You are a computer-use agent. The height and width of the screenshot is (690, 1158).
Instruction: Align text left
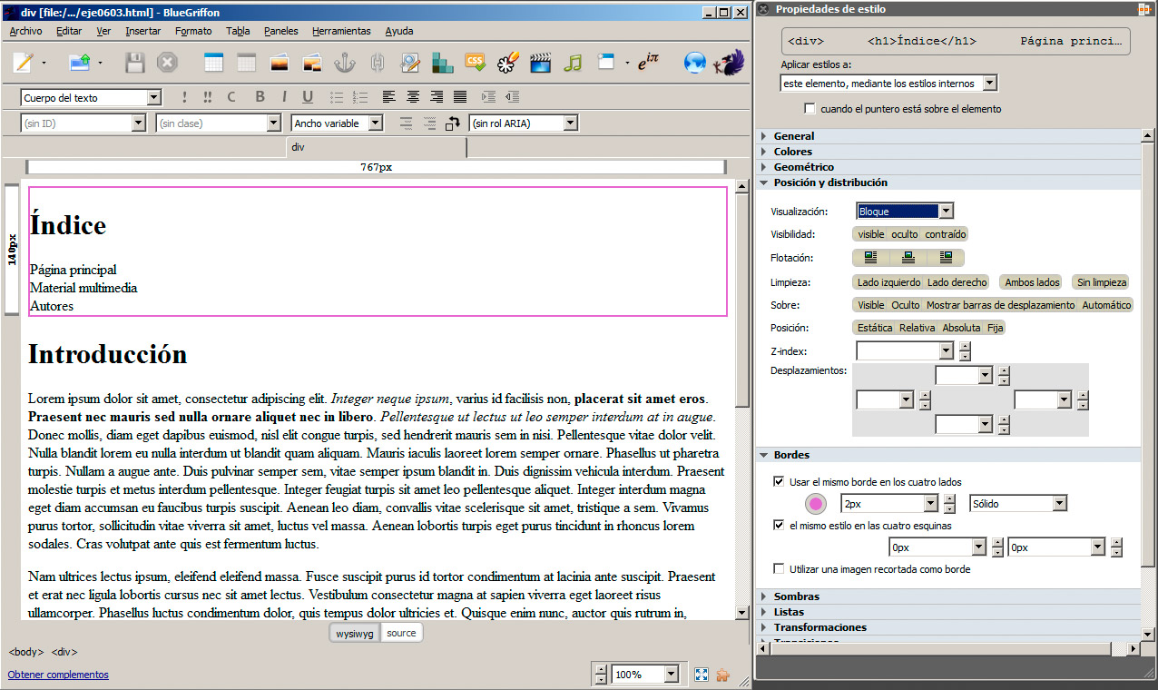[x=389, y=97]
